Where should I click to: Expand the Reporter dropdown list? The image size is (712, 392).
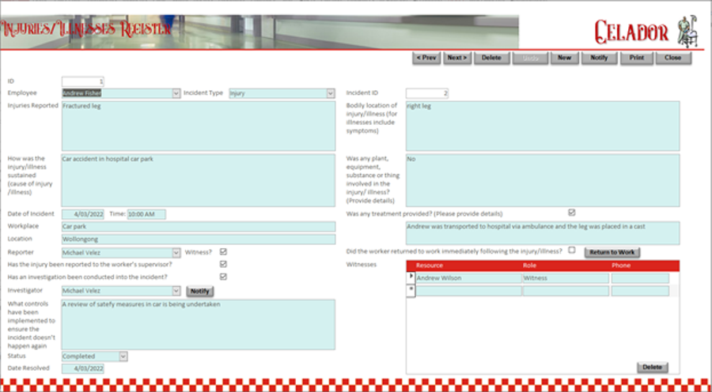[176, 253]
